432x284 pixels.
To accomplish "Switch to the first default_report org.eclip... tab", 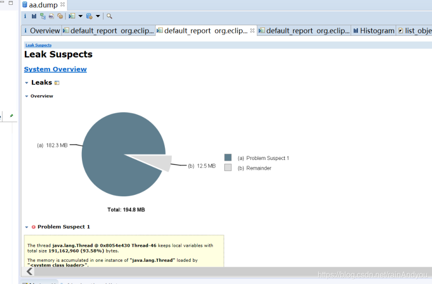I will (108, 31).
